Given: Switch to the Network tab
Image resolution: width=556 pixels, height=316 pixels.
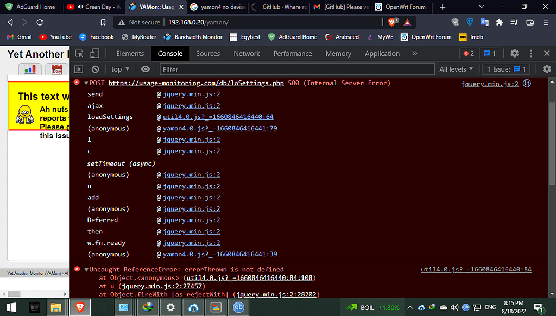Looking at the screenshot, I should pyautogui.click(x=247, y=54).
